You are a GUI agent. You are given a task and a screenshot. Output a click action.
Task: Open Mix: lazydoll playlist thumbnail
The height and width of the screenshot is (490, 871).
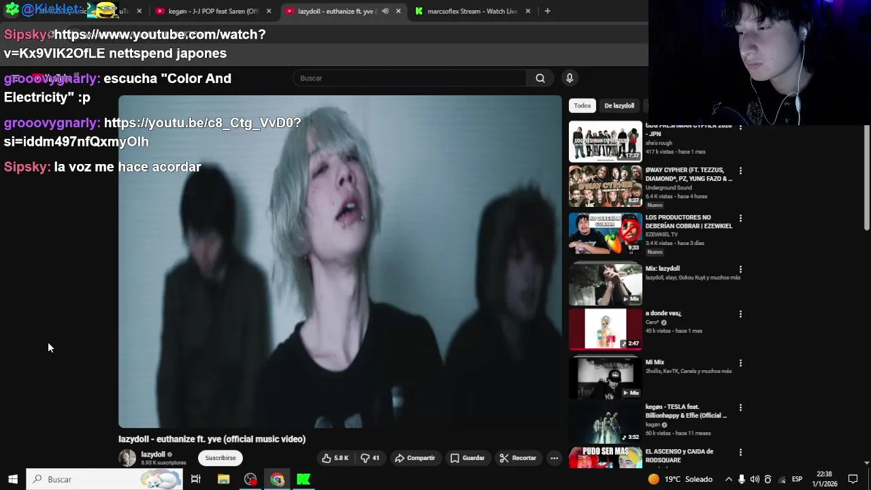click(x=606, y=284)
